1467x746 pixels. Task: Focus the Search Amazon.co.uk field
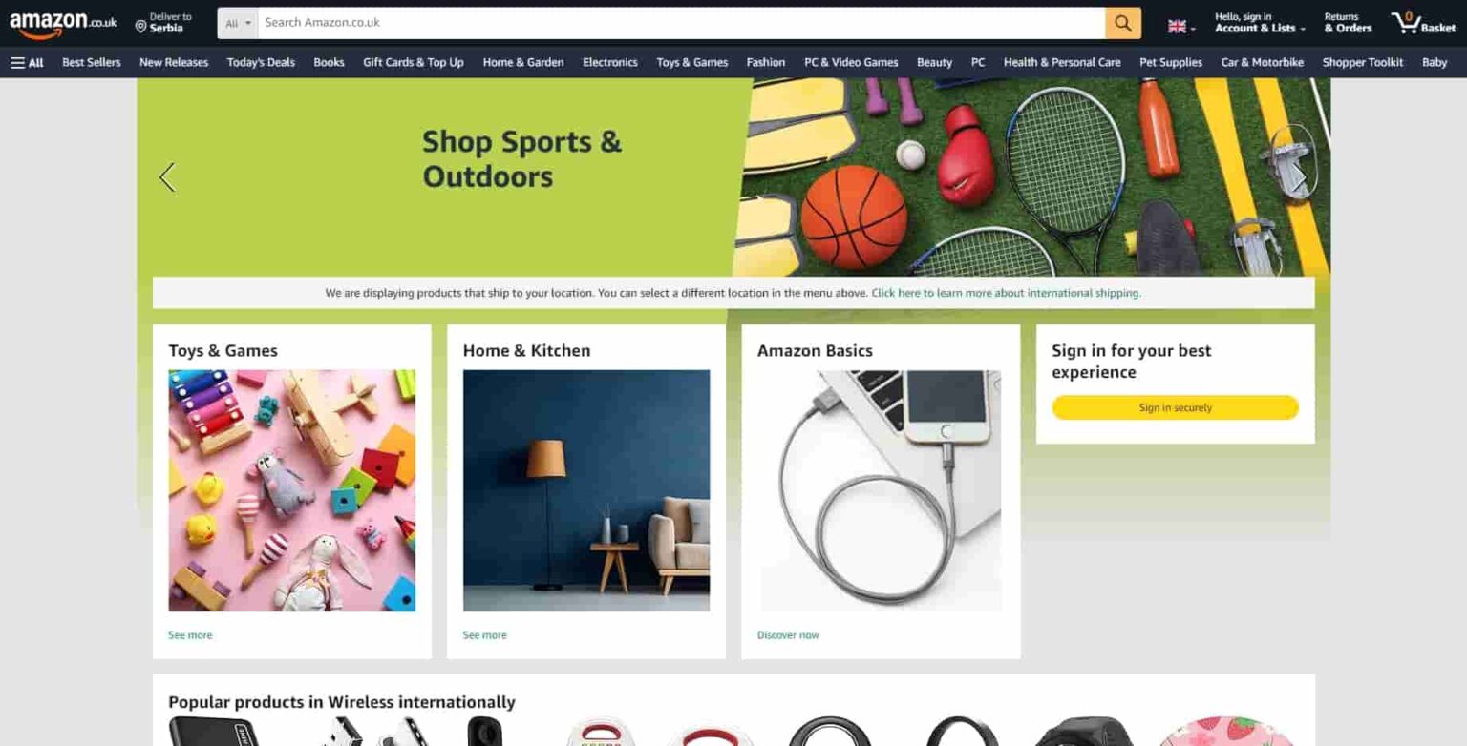point(682,23)
